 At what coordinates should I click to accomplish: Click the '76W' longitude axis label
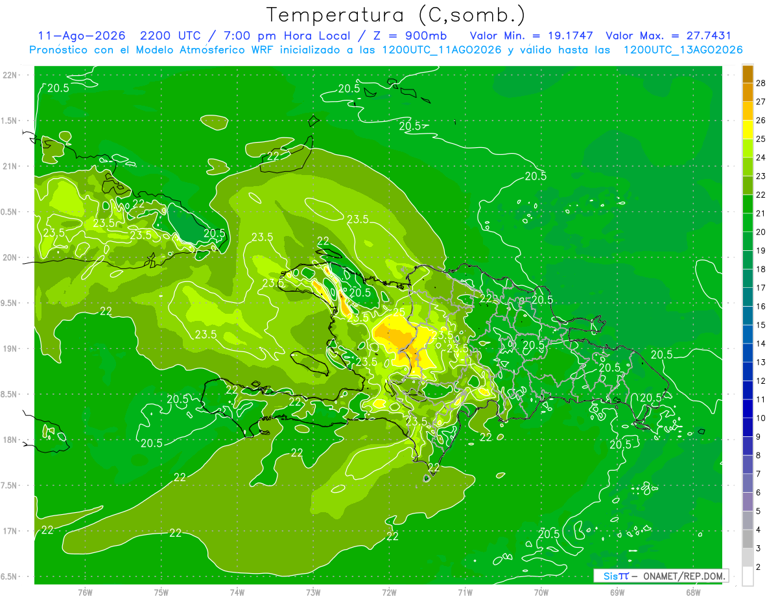[x=85, y=593]
